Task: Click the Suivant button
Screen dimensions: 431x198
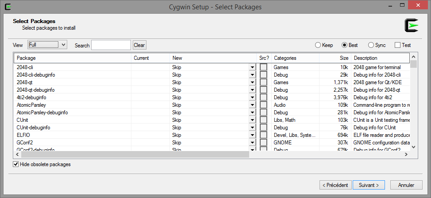Action: click(x=369, y=185)
